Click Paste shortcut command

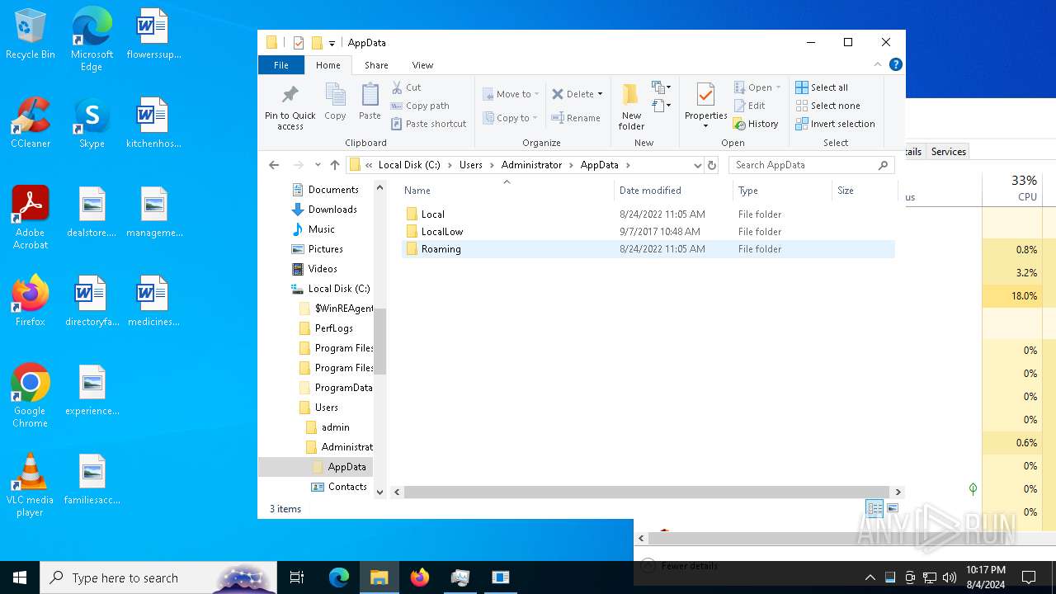click(x=429, y=124)
